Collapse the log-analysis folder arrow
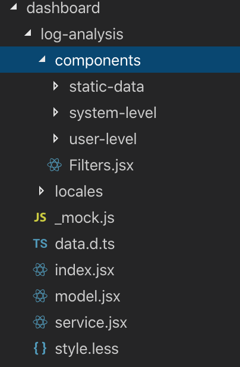Viewport: 240px width, 367px height. pos(28,33)
